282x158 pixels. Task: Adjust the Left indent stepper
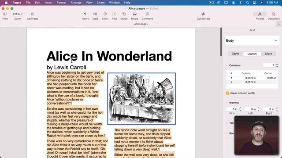coord(259,109)
